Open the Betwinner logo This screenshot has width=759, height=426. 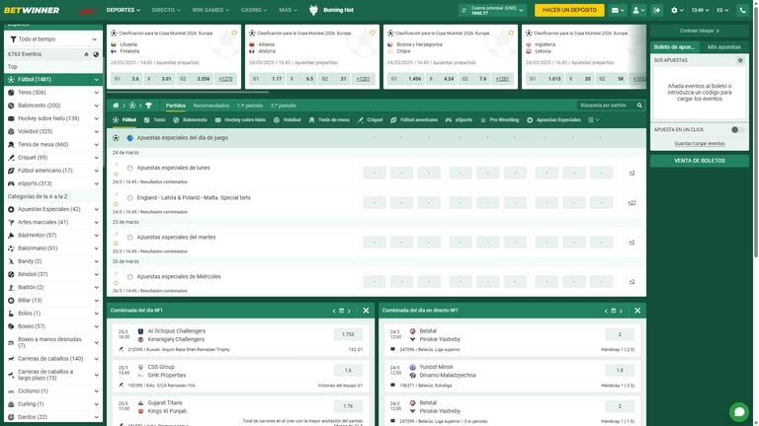pyautogui.click(x=32, y=10)
